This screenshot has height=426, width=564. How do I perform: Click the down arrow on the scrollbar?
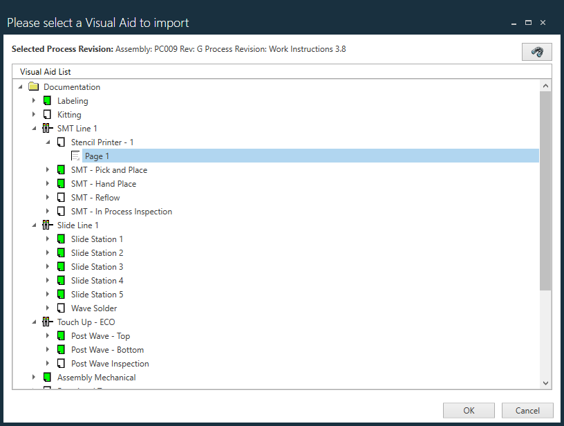(x=545, y=382)
